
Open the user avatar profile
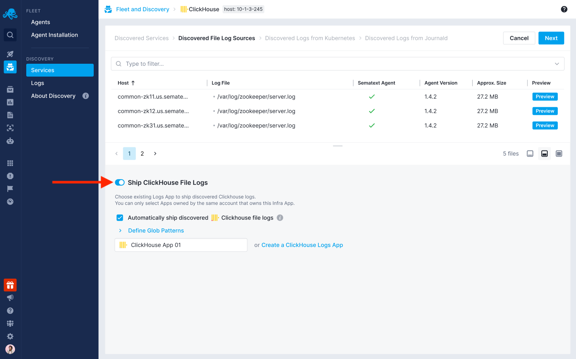pos(10,349)
